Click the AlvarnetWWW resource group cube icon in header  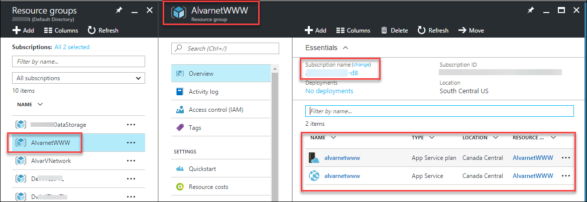point(179,13)
